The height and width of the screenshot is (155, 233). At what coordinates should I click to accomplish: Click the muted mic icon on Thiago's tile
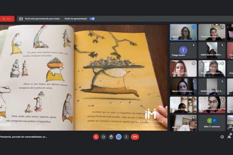click(193, 45)
